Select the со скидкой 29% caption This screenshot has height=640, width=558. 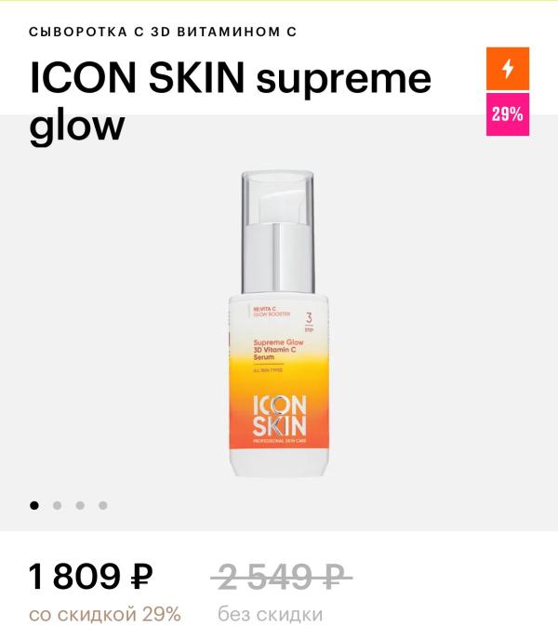105,614
